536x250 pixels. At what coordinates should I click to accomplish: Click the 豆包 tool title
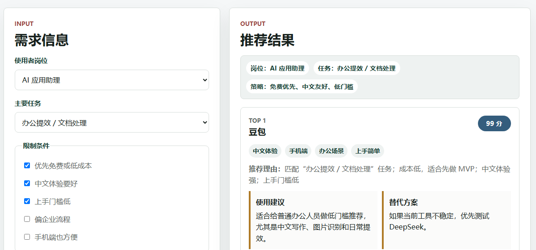[257, 132]
